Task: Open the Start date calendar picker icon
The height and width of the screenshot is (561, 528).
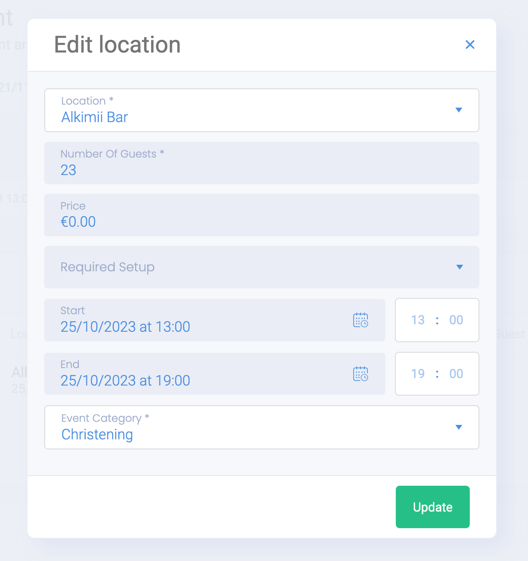Action: click(x=361, y=320)
